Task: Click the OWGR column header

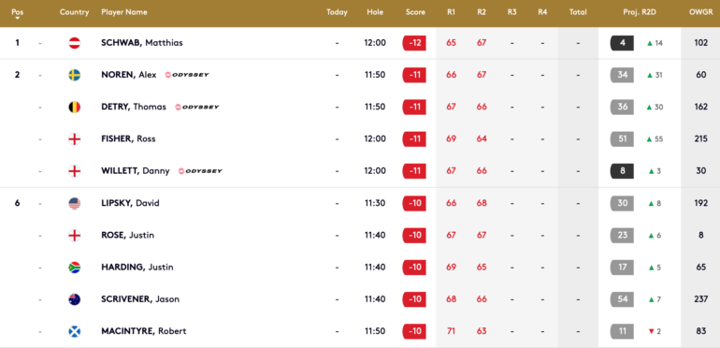Action: click(700, 12)
